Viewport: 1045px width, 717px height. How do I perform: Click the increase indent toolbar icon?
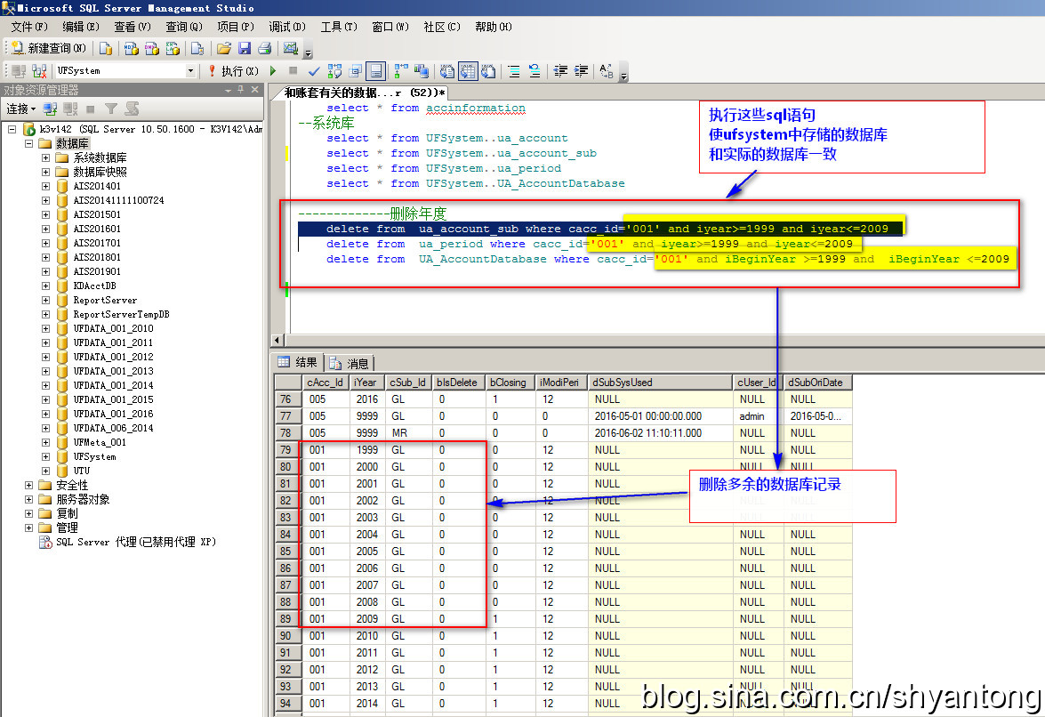582,70
